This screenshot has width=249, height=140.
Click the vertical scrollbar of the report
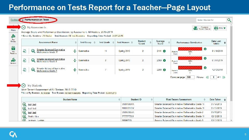pyautogui.click(x=231, y=64)
